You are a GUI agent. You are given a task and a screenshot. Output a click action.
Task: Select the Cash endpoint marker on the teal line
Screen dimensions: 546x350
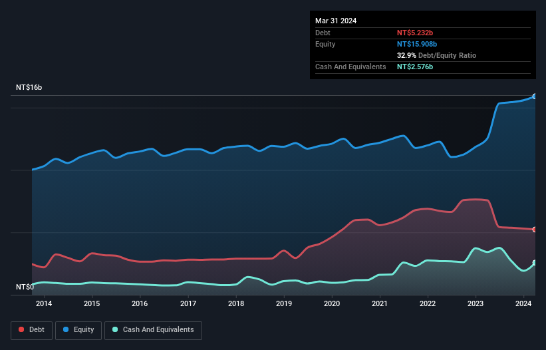coord(535,263)
